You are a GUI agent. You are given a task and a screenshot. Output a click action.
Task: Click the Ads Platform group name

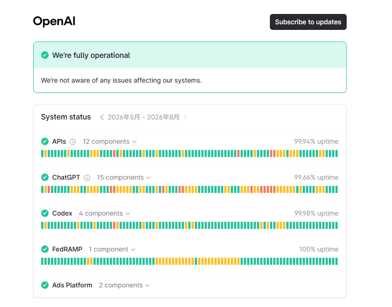click(72, 285)
